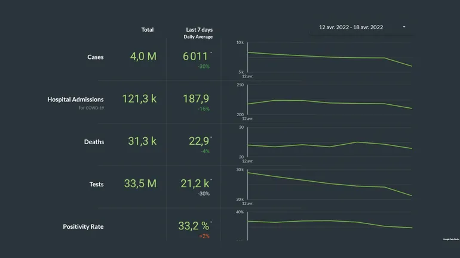The height and width of the screenshot is (258, 460).
Task: Click the asterisk next to 6 011 cases
Action: coord(211,53)
